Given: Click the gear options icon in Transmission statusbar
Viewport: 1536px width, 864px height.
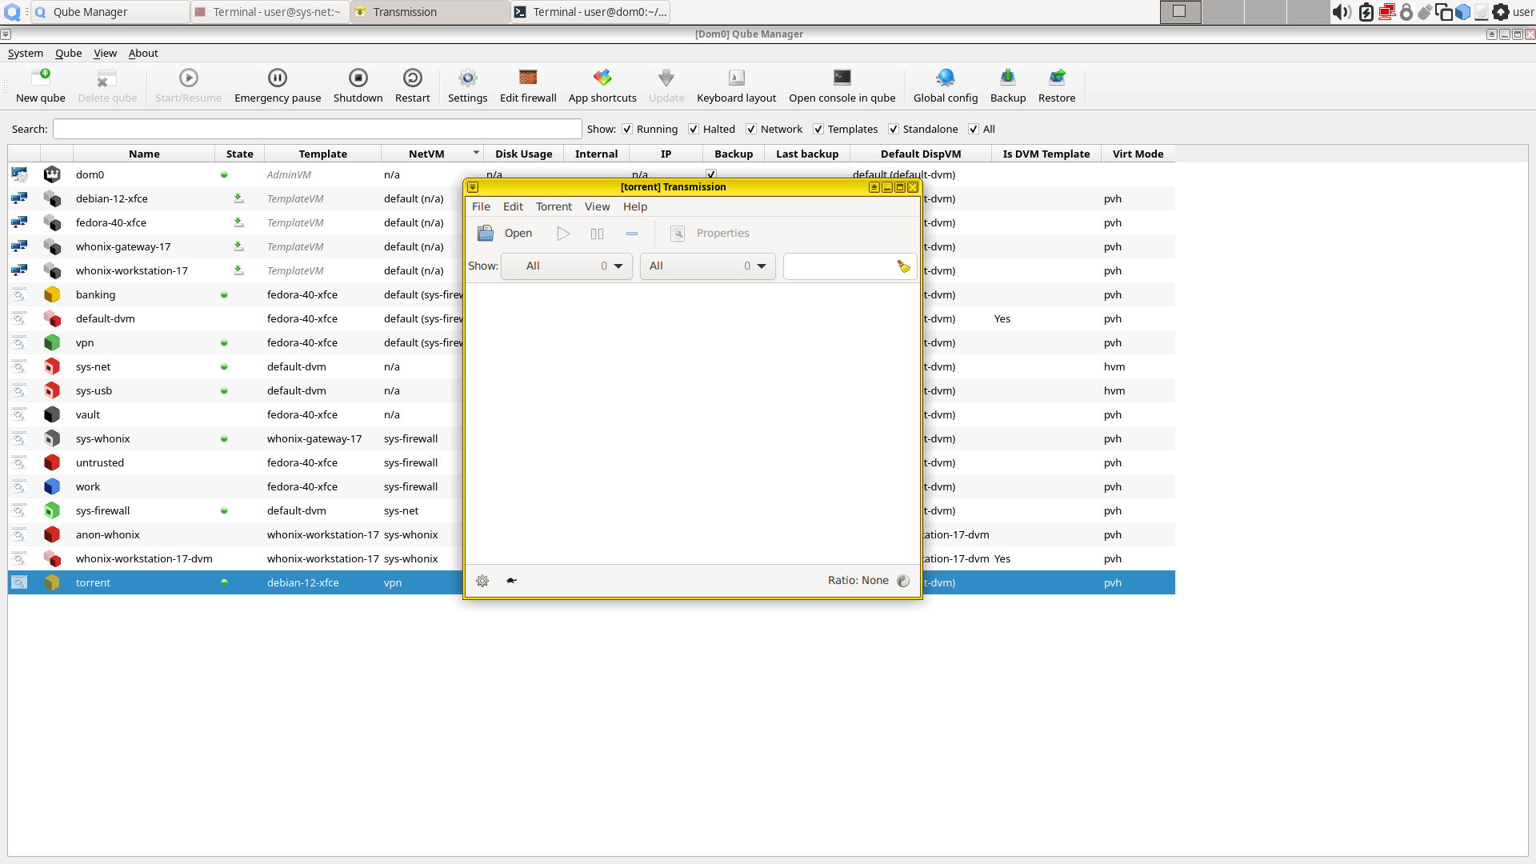Looking at the screenshot, I should pyautogui.click(x=482, y=581).
